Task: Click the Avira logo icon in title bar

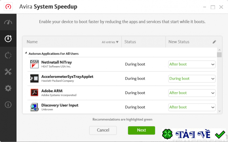Action: pyautogui.click(x=8, y=7)
